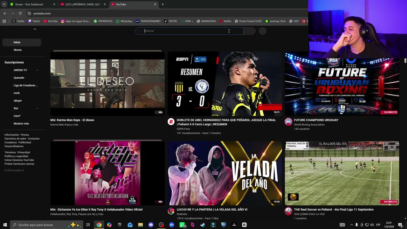Open the Chrome tab search dropdown
The height and width of the screenshot is (229, 407).
click(x=4, y=4)
